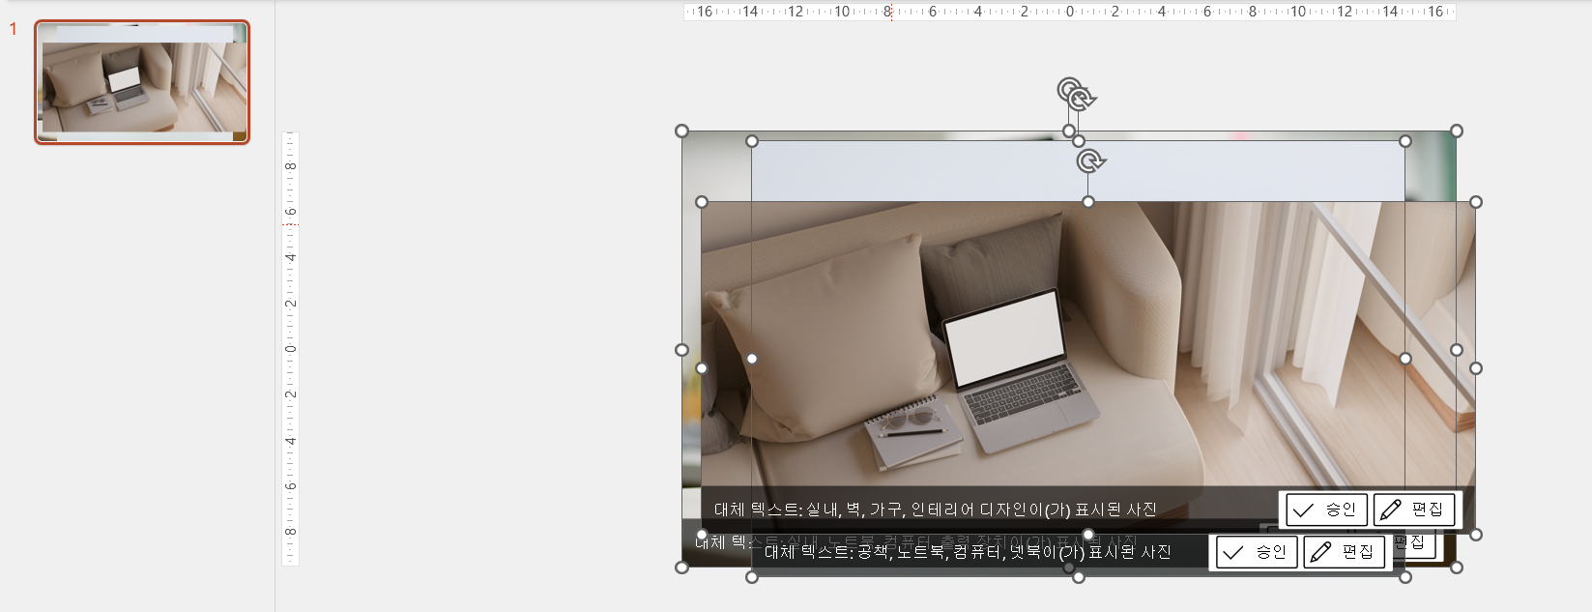This screenshot has height=612, width=1592.
Task: Click the outermost picture's right-middle sizing handle
Action: tap(1457, 350)
